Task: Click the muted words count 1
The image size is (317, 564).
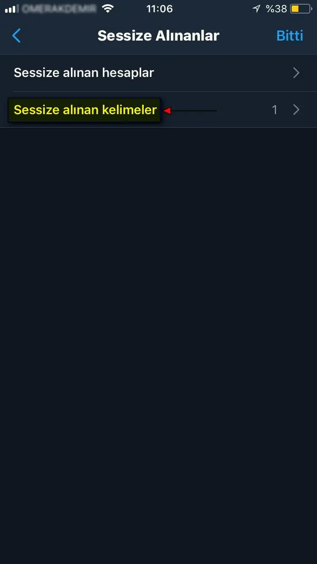Action: coord(275,110)
